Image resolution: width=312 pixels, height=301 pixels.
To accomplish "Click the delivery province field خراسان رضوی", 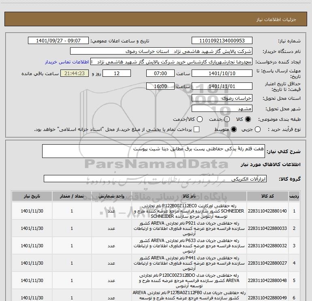I will (222, 98).
